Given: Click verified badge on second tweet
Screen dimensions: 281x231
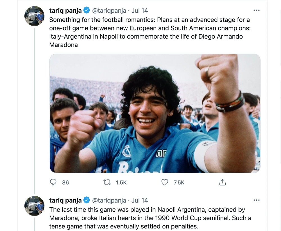Looking at the screenshot, I should 87,200.
